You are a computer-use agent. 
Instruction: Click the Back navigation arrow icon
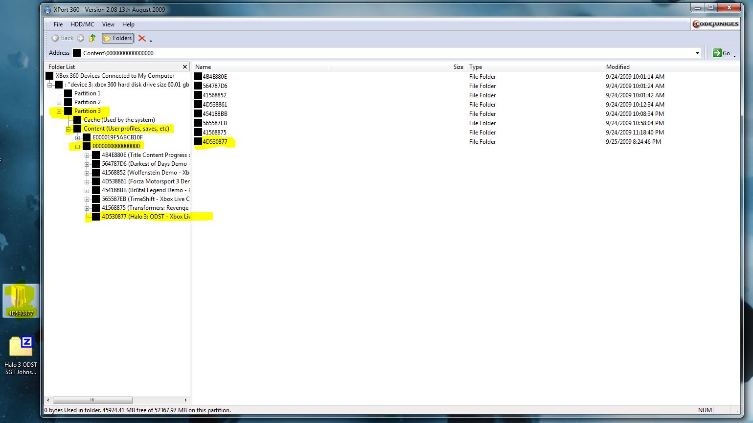[55, 38]
